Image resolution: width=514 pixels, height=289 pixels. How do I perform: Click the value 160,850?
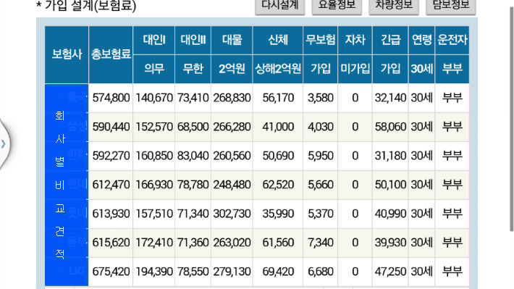pyautogui.click(x=154, y=156)
